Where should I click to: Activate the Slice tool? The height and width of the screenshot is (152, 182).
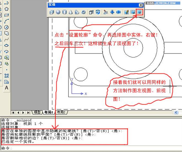[106, 12]
